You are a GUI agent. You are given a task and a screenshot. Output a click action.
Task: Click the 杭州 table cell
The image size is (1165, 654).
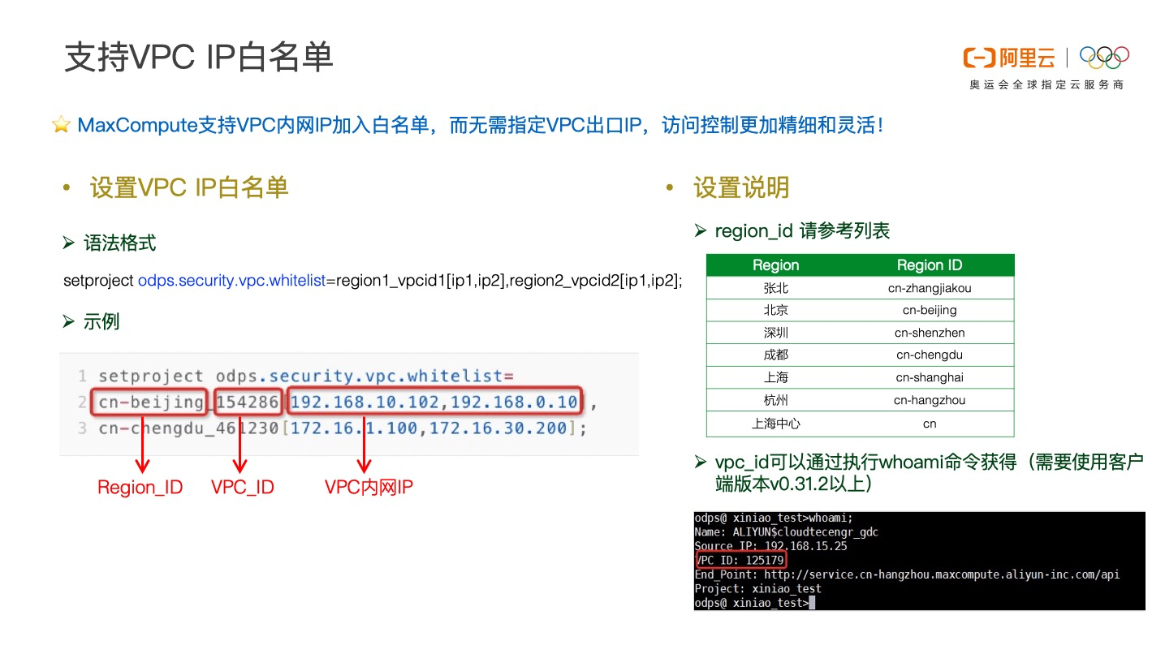click(776, 400)
